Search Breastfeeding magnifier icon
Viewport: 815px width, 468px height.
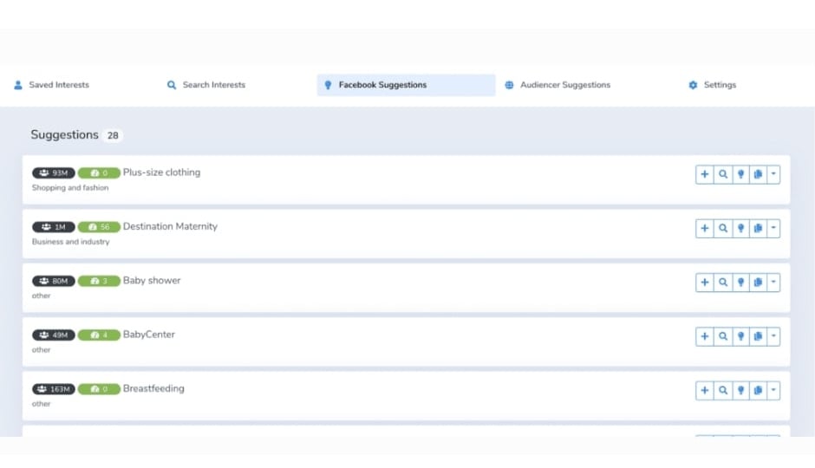coord(722,391)
